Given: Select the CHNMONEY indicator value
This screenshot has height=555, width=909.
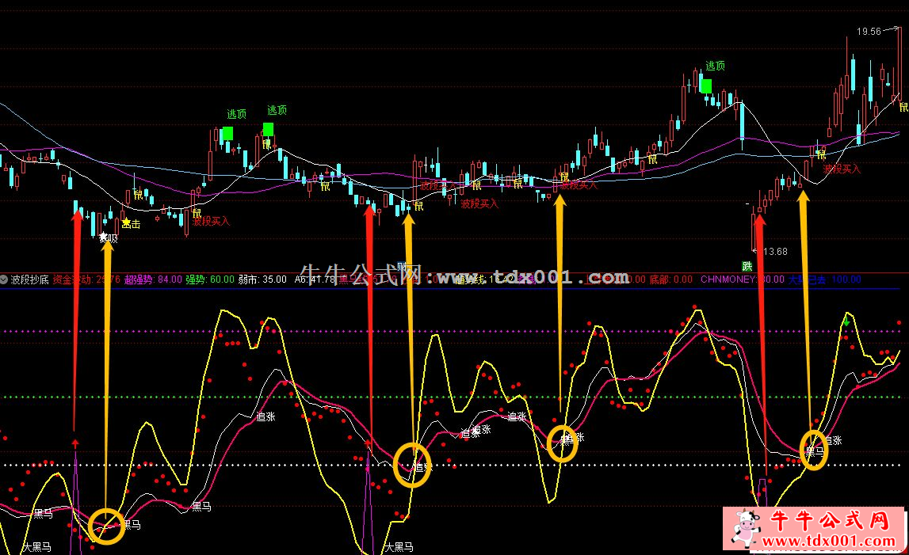Looking at the screenshot, I should click(x=743, y=279).
